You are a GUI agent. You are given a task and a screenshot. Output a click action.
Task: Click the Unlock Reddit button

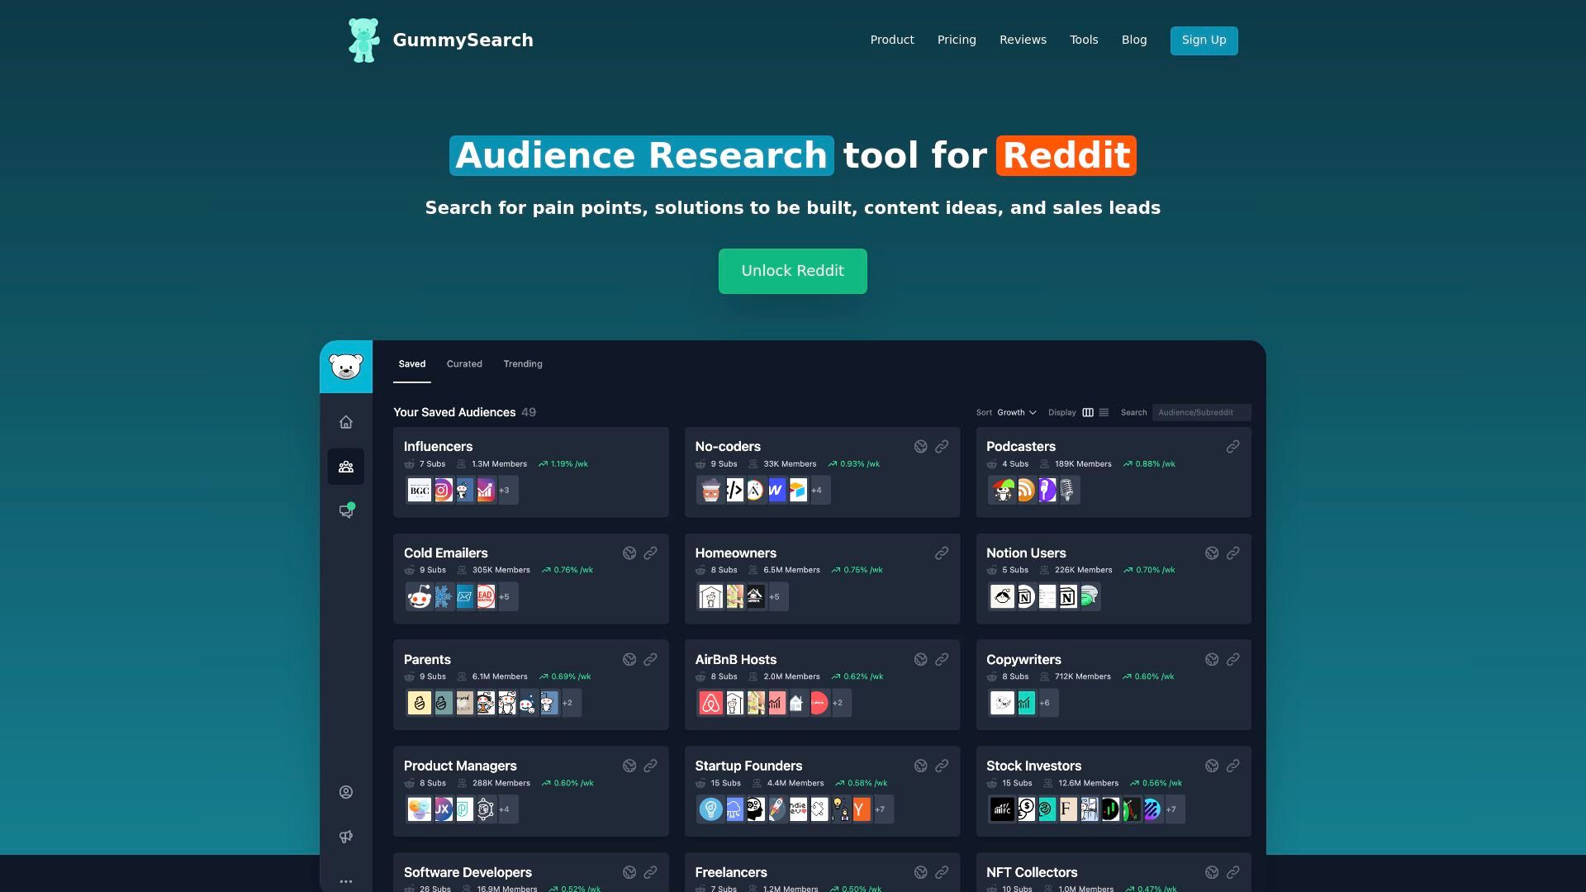tap(792, 271)
